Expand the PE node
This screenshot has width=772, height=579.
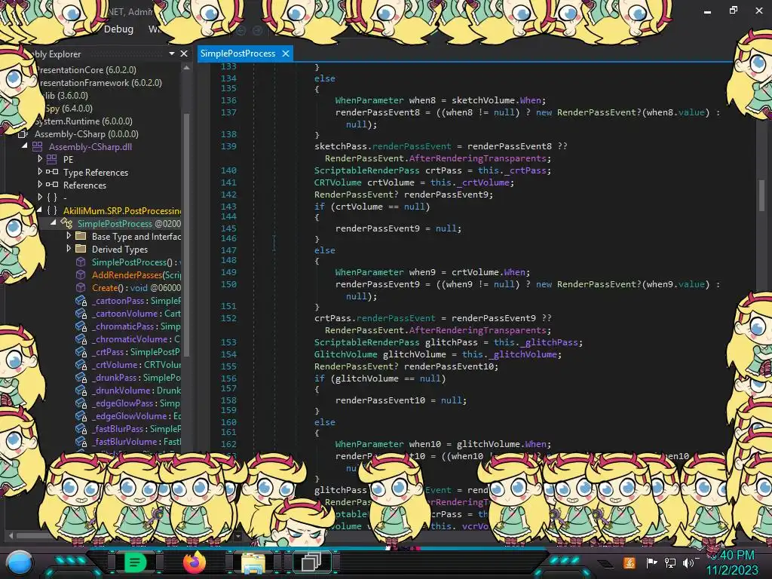[x=40, y=158]
